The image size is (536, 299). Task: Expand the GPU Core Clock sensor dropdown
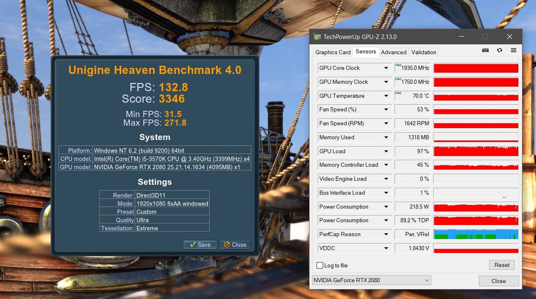(386, 68)
